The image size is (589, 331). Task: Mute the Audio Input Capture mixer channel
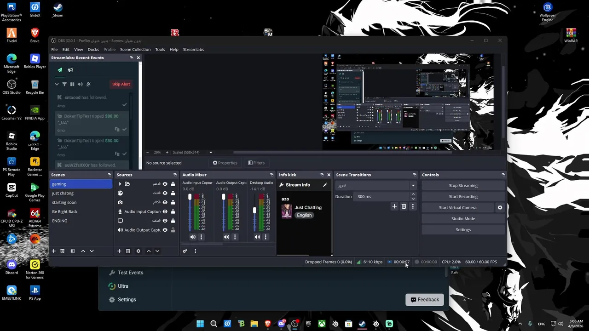point(193,237)
